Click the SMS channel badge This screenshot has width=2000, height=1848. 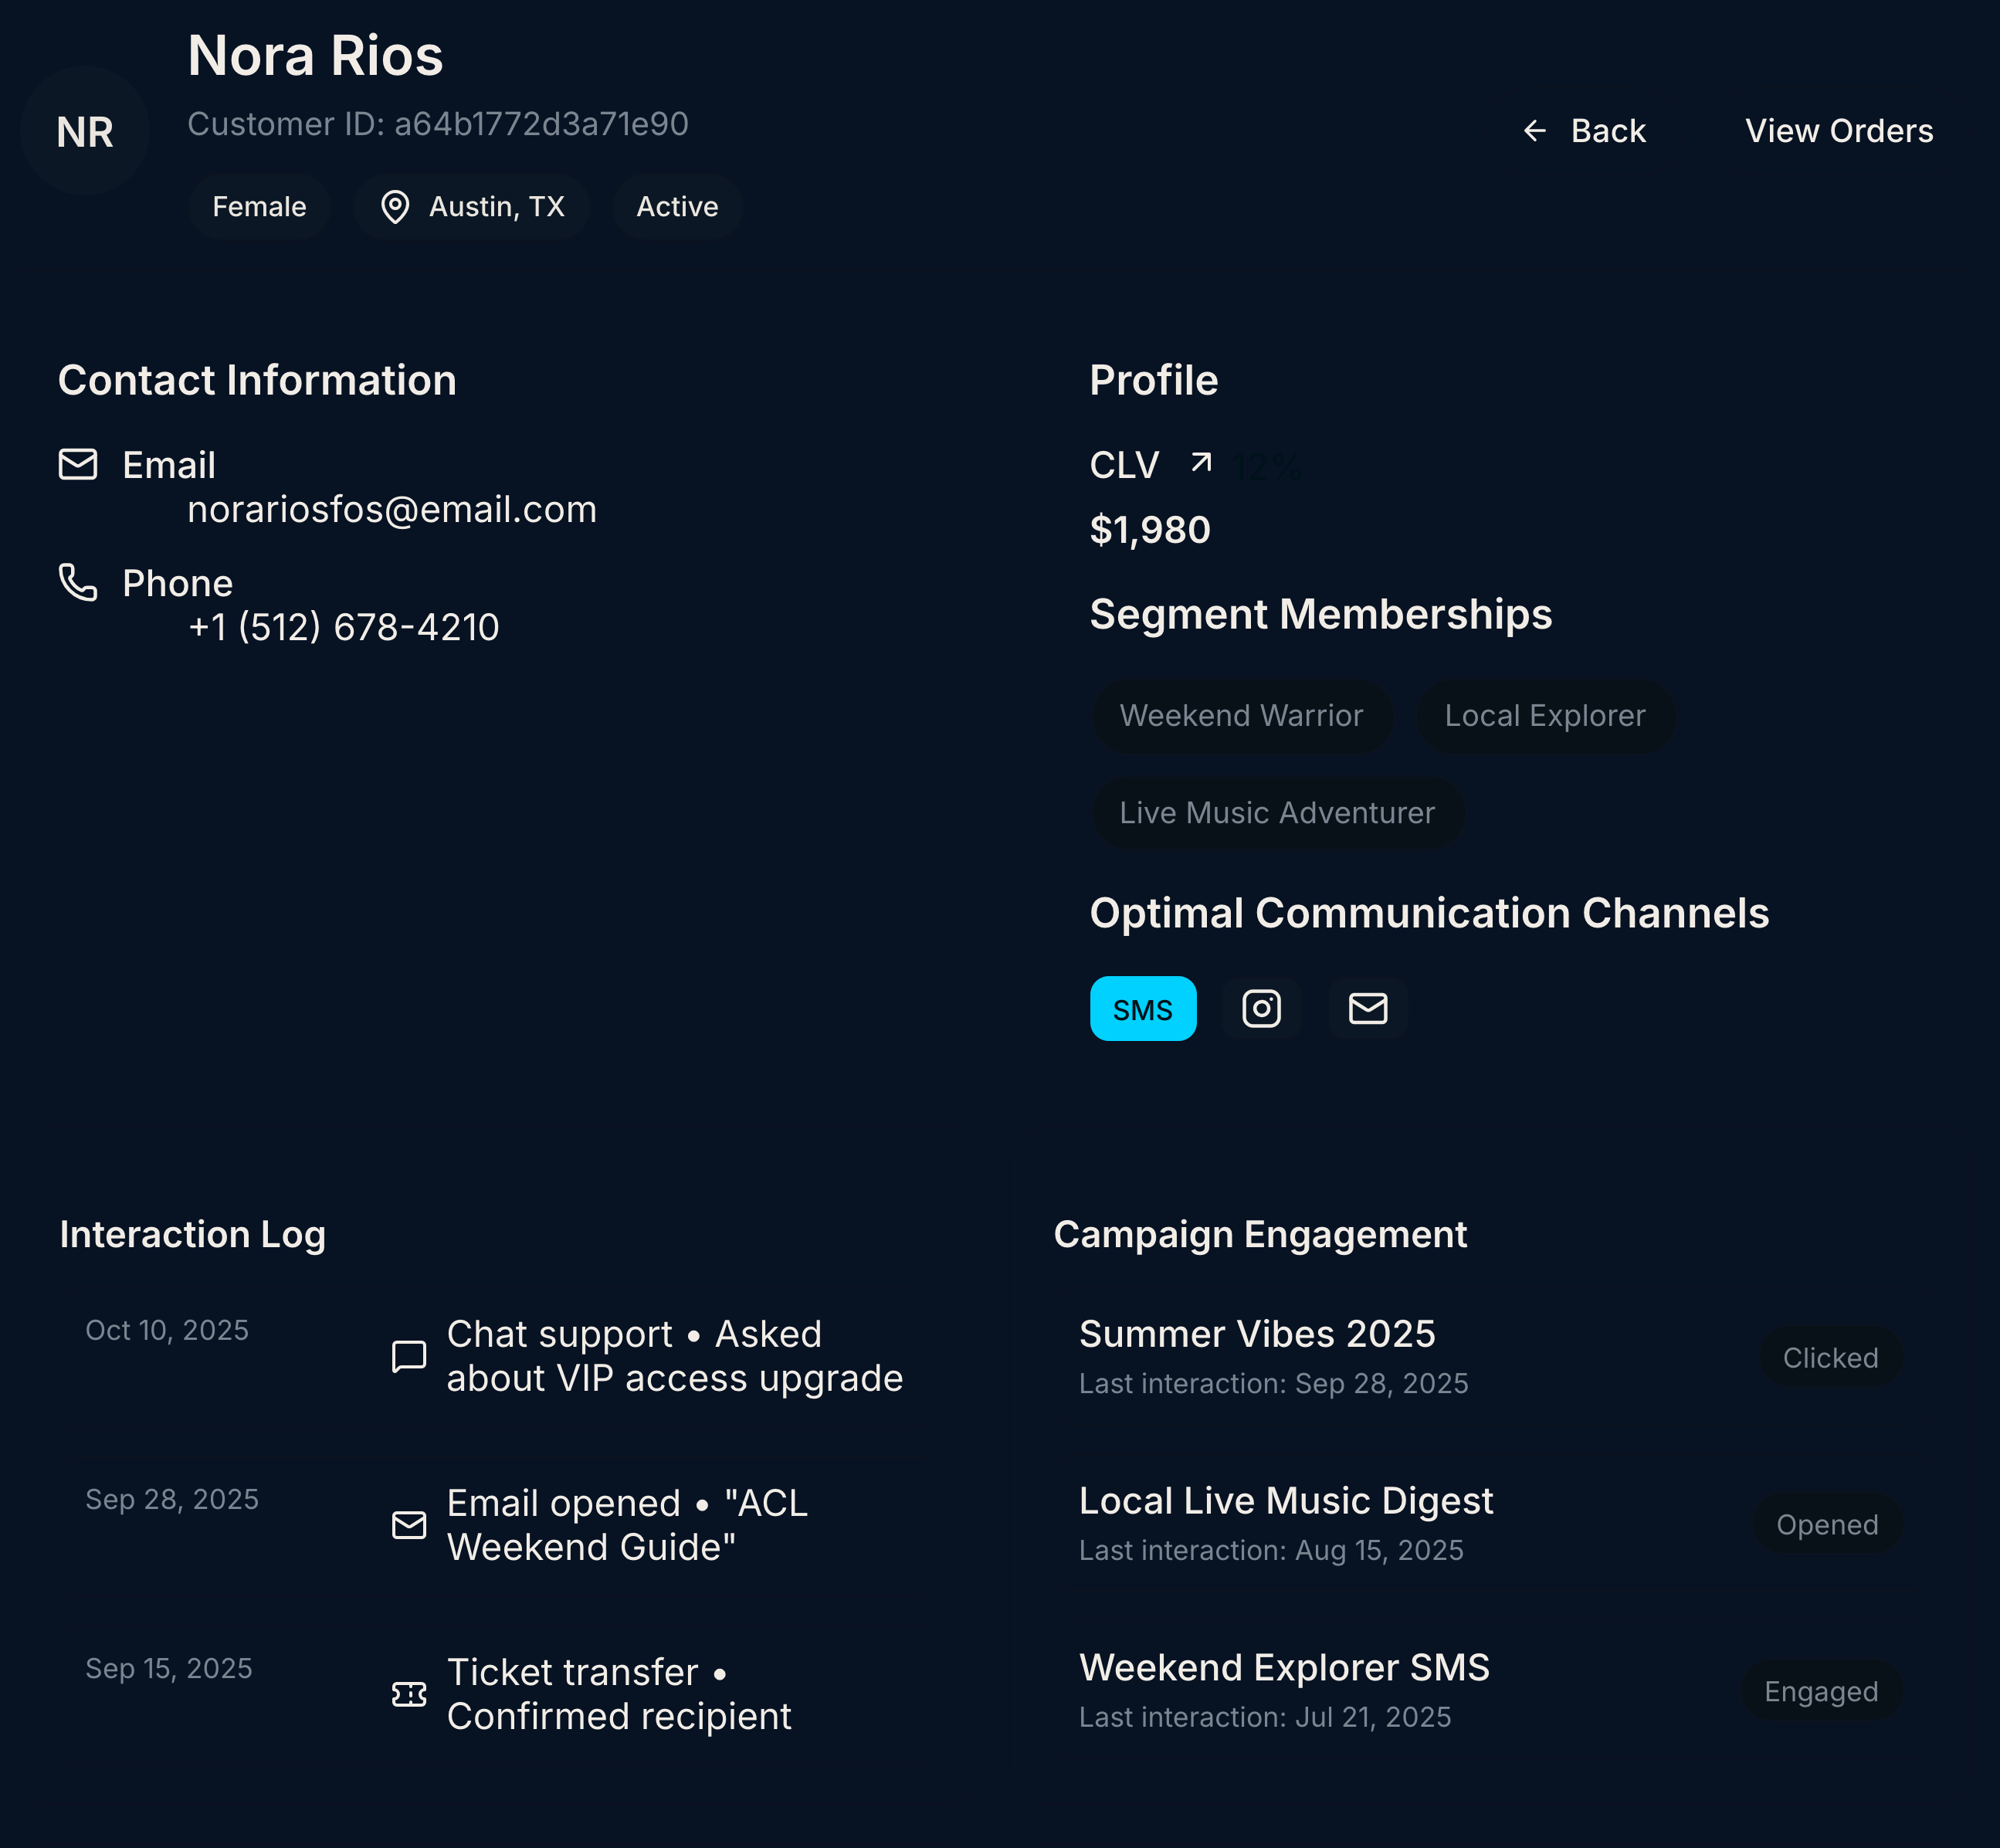1142,1008
